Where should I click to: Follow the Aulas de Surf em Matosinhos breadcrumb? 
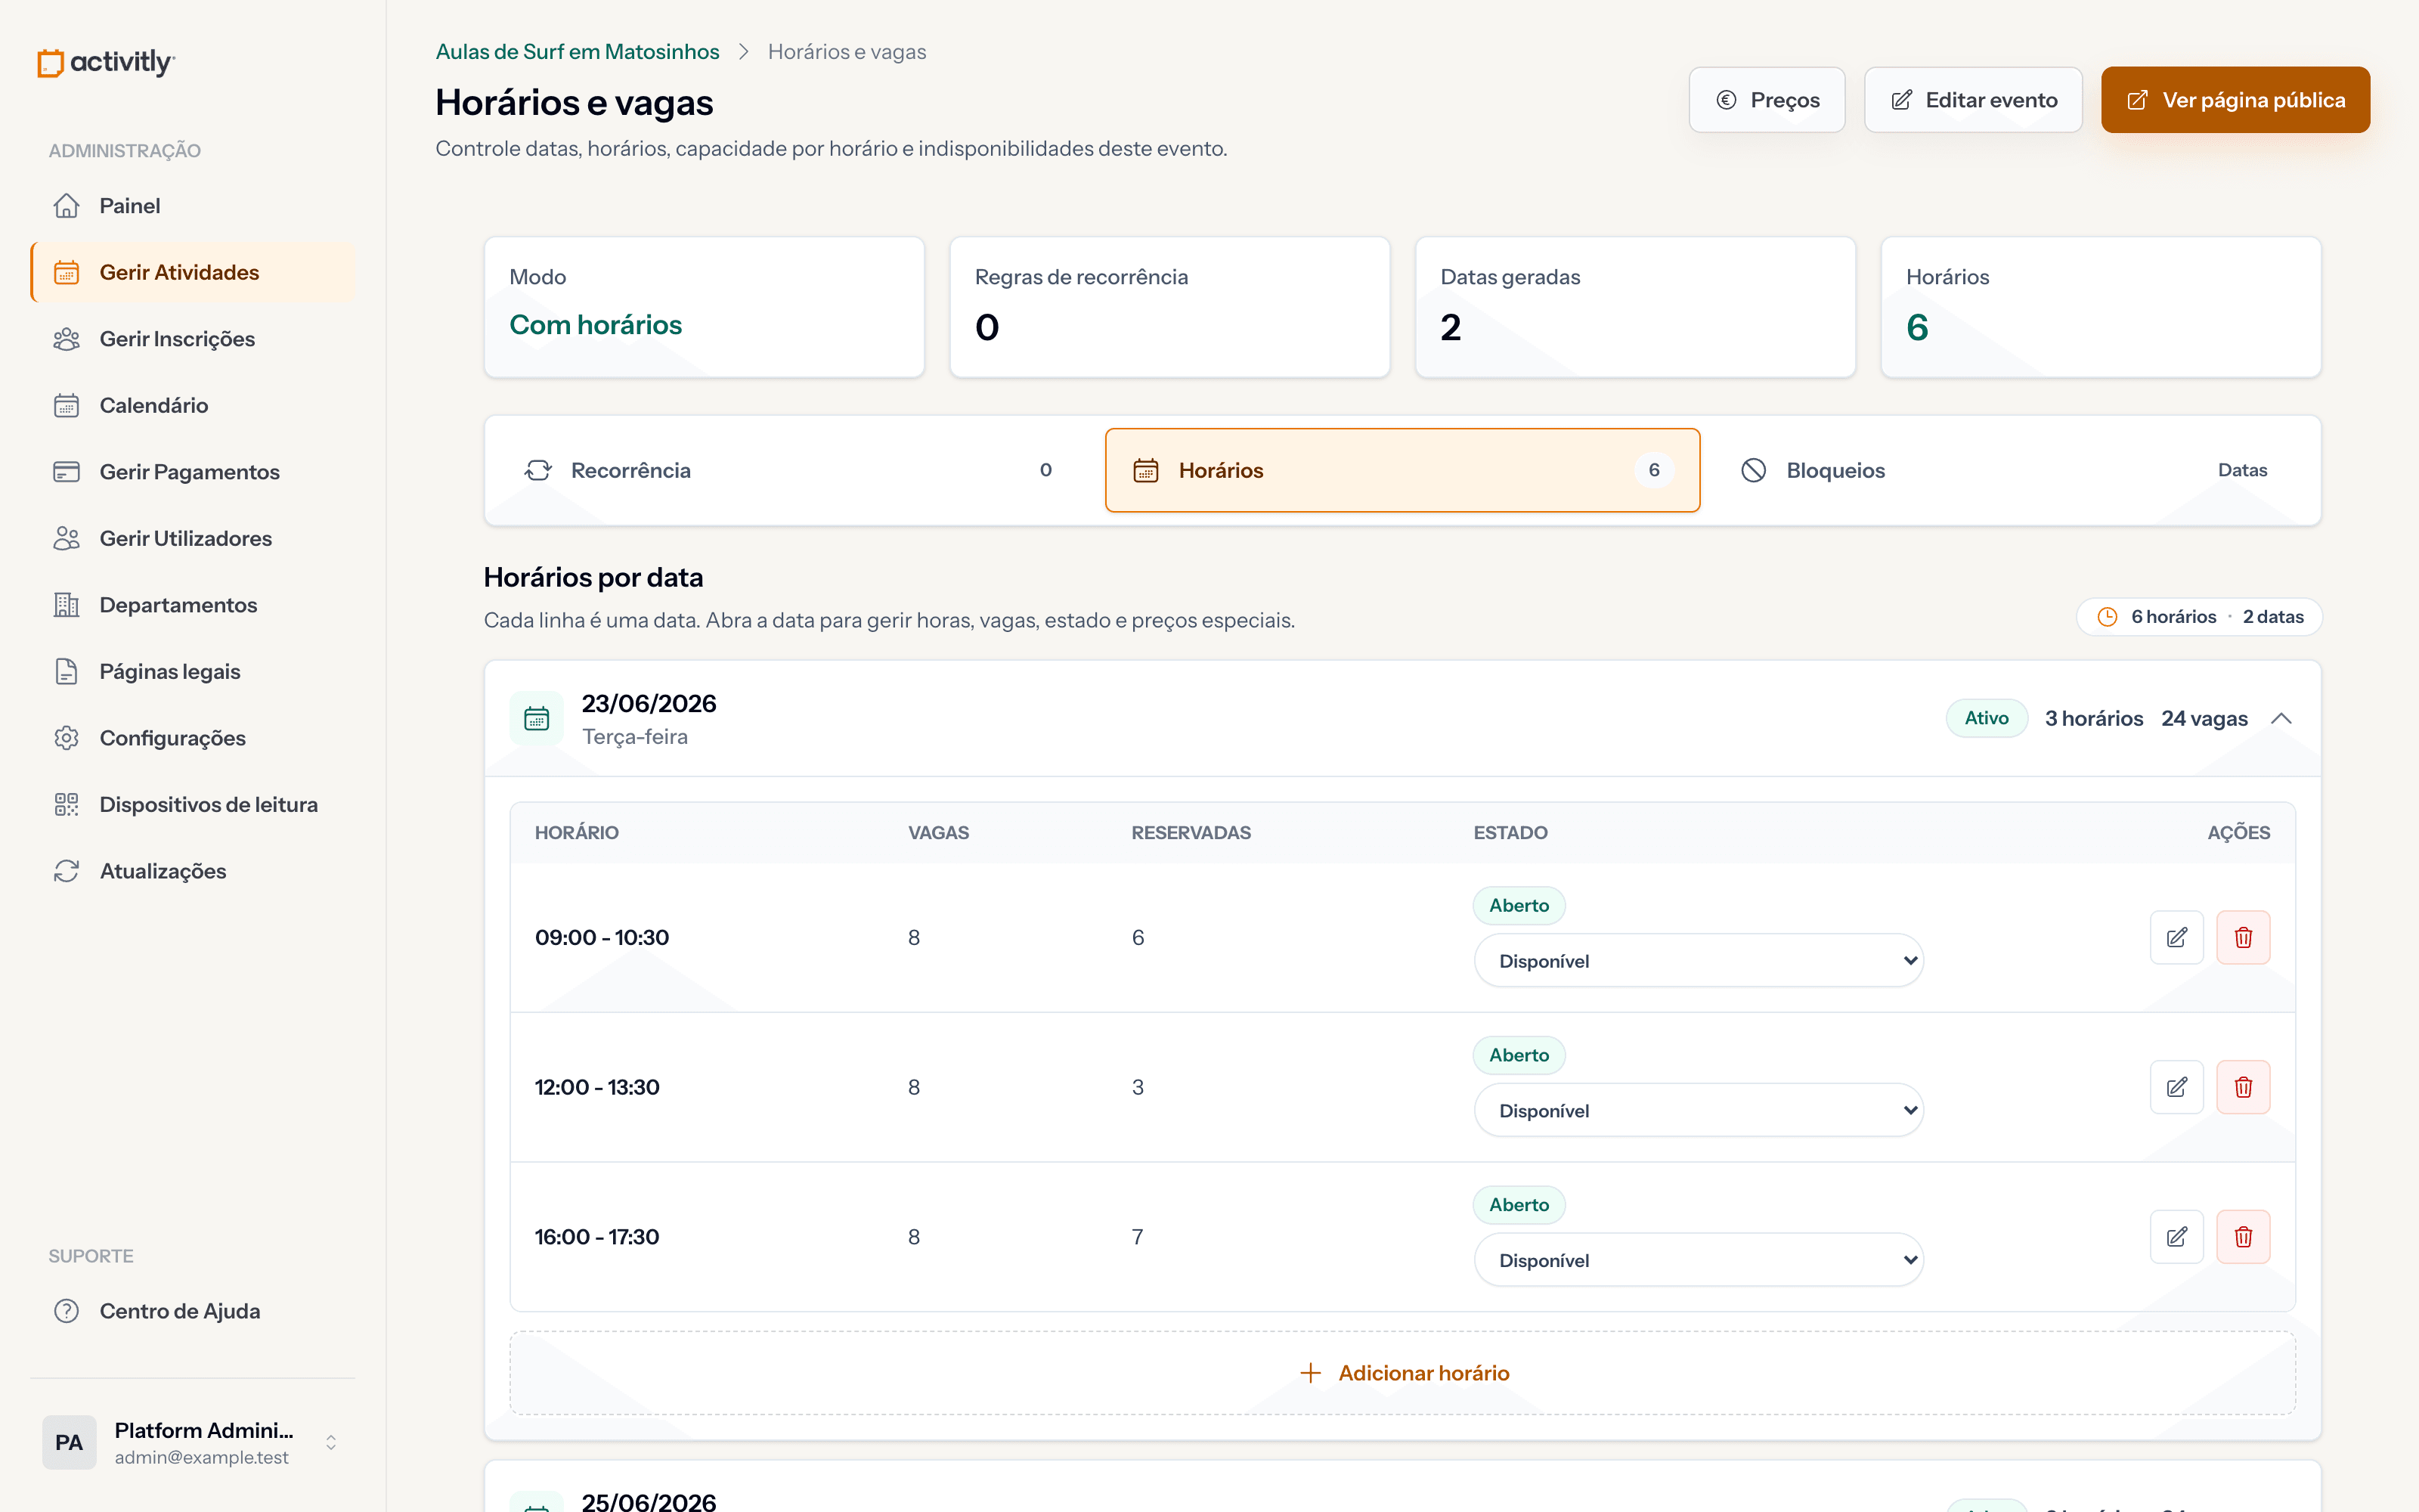click(x=577, y=52)
